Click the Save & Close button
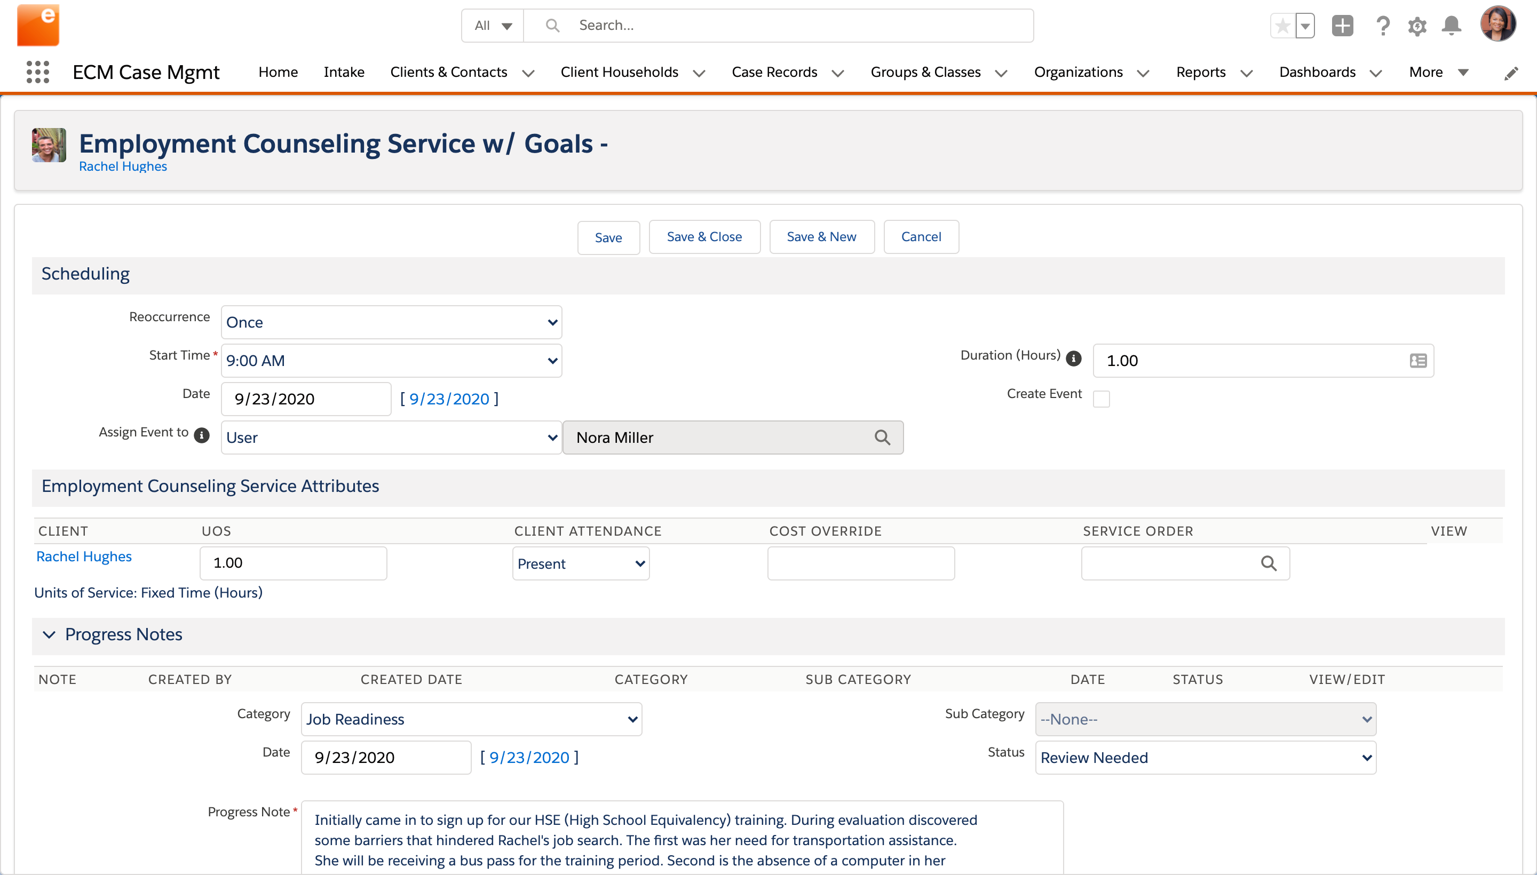 click(704, 237)
